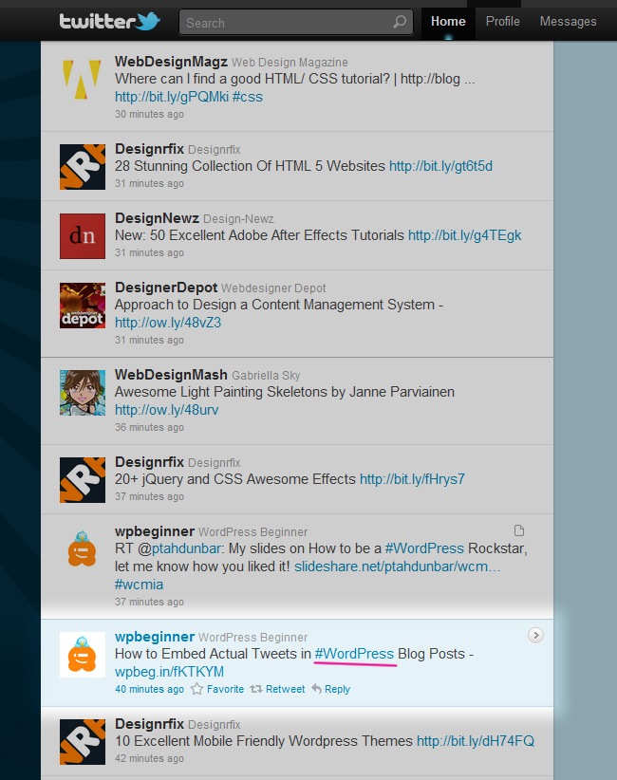Open DesignNewz red dn avatar
This screenshot has height=780, width=617.
click(x=82, y=236)
